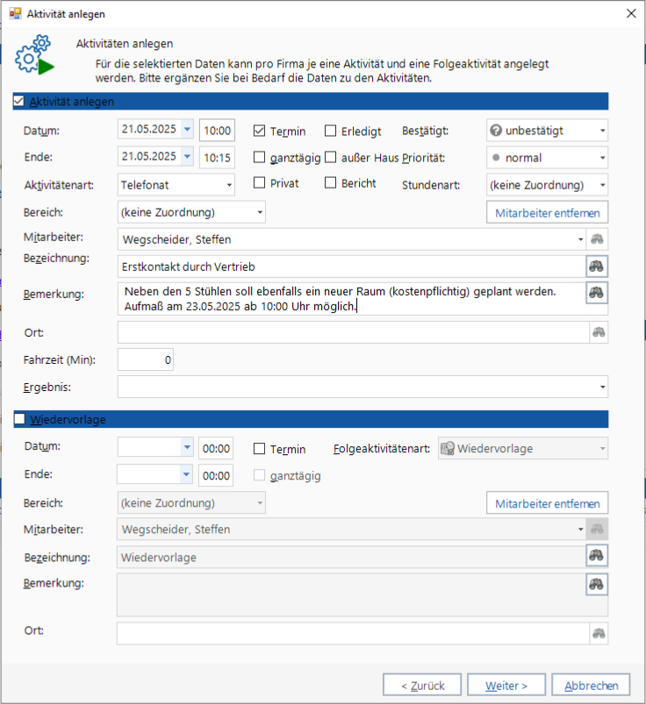
Task: Click Mitarbeiter entfernen in Wiedervorlage section
Action: point(547,503)
